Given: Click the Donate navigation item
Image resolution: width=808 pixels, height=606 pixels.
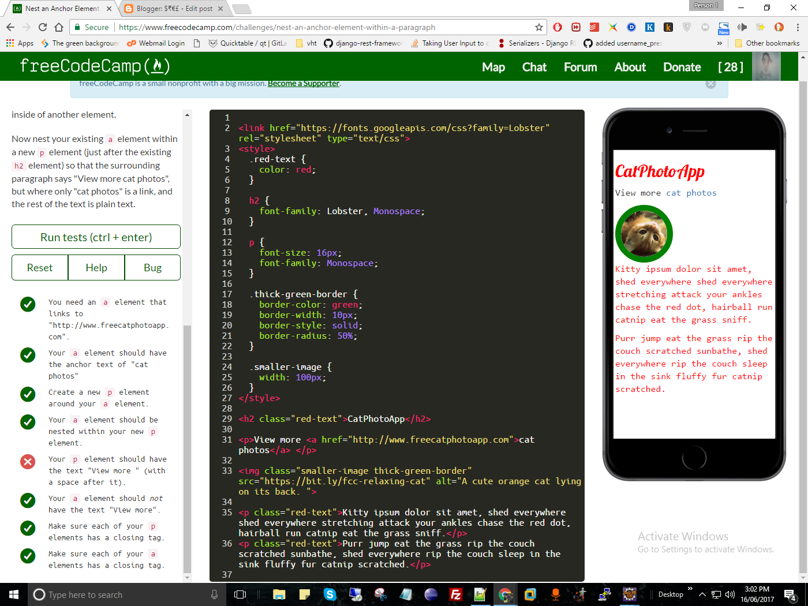Looking at the screenshot, I should (x=682, y=66).
